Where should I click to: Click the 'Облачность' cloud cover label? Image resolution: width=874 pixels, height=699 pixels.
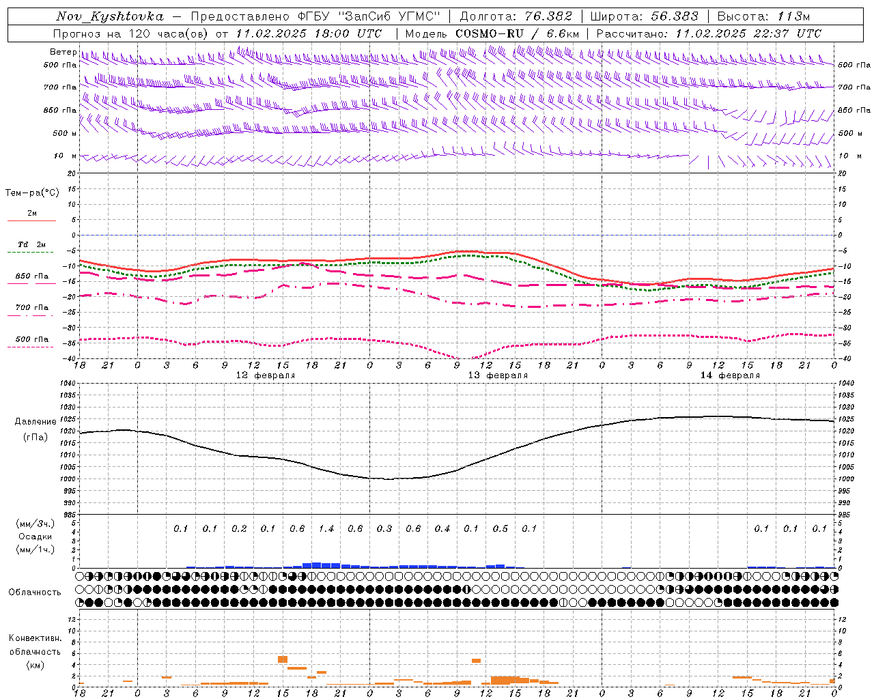point(35,592)
